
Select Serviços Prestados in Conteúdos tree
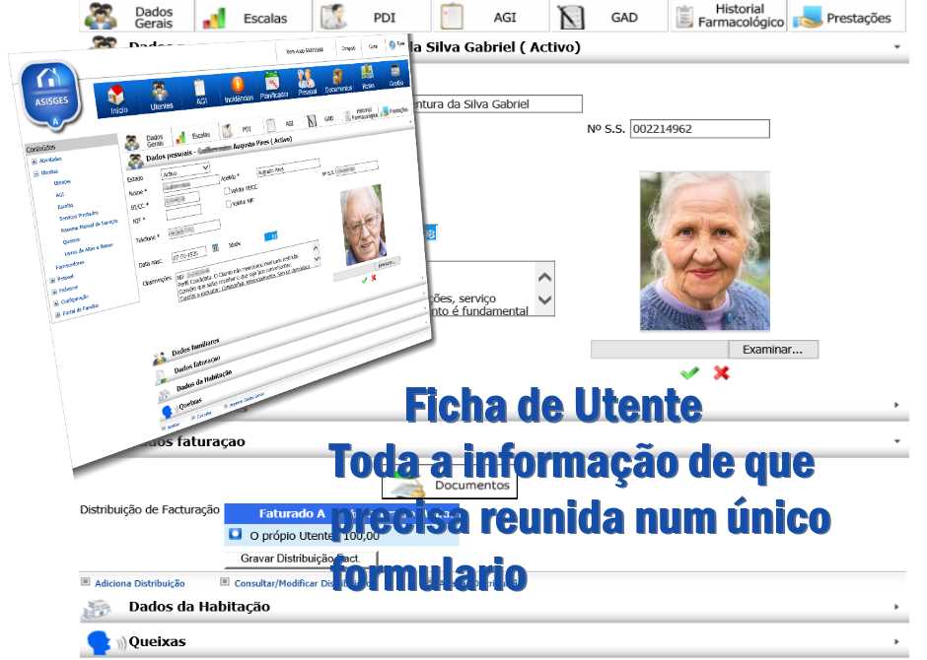[x=79, y=216]
